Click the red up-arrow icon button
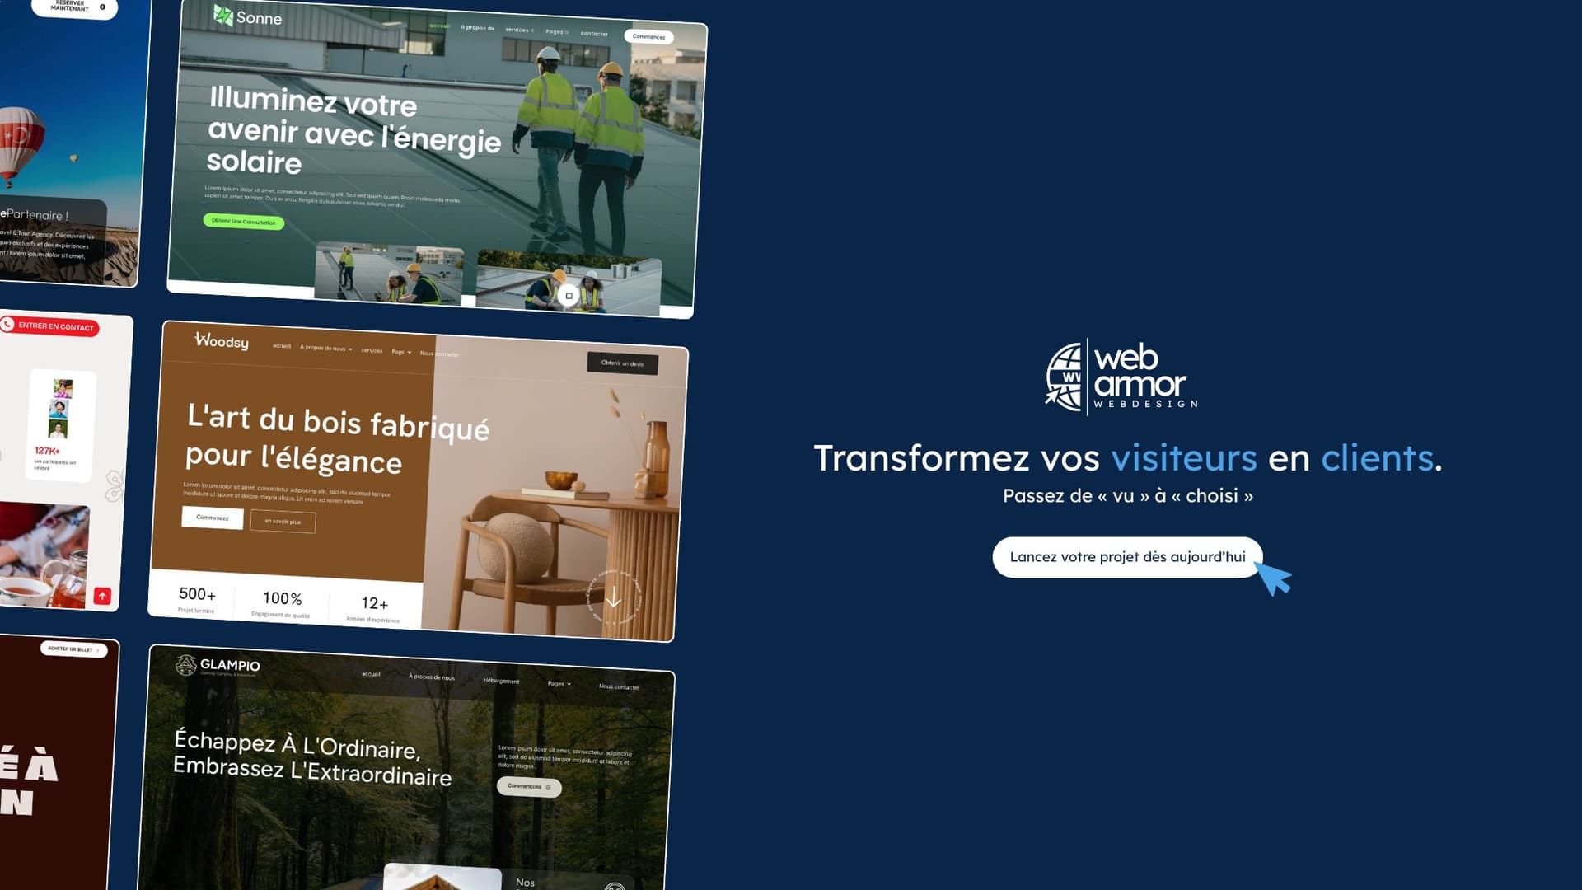The width and height of the screenshot is (1582, 890). (x=102, y=595)
